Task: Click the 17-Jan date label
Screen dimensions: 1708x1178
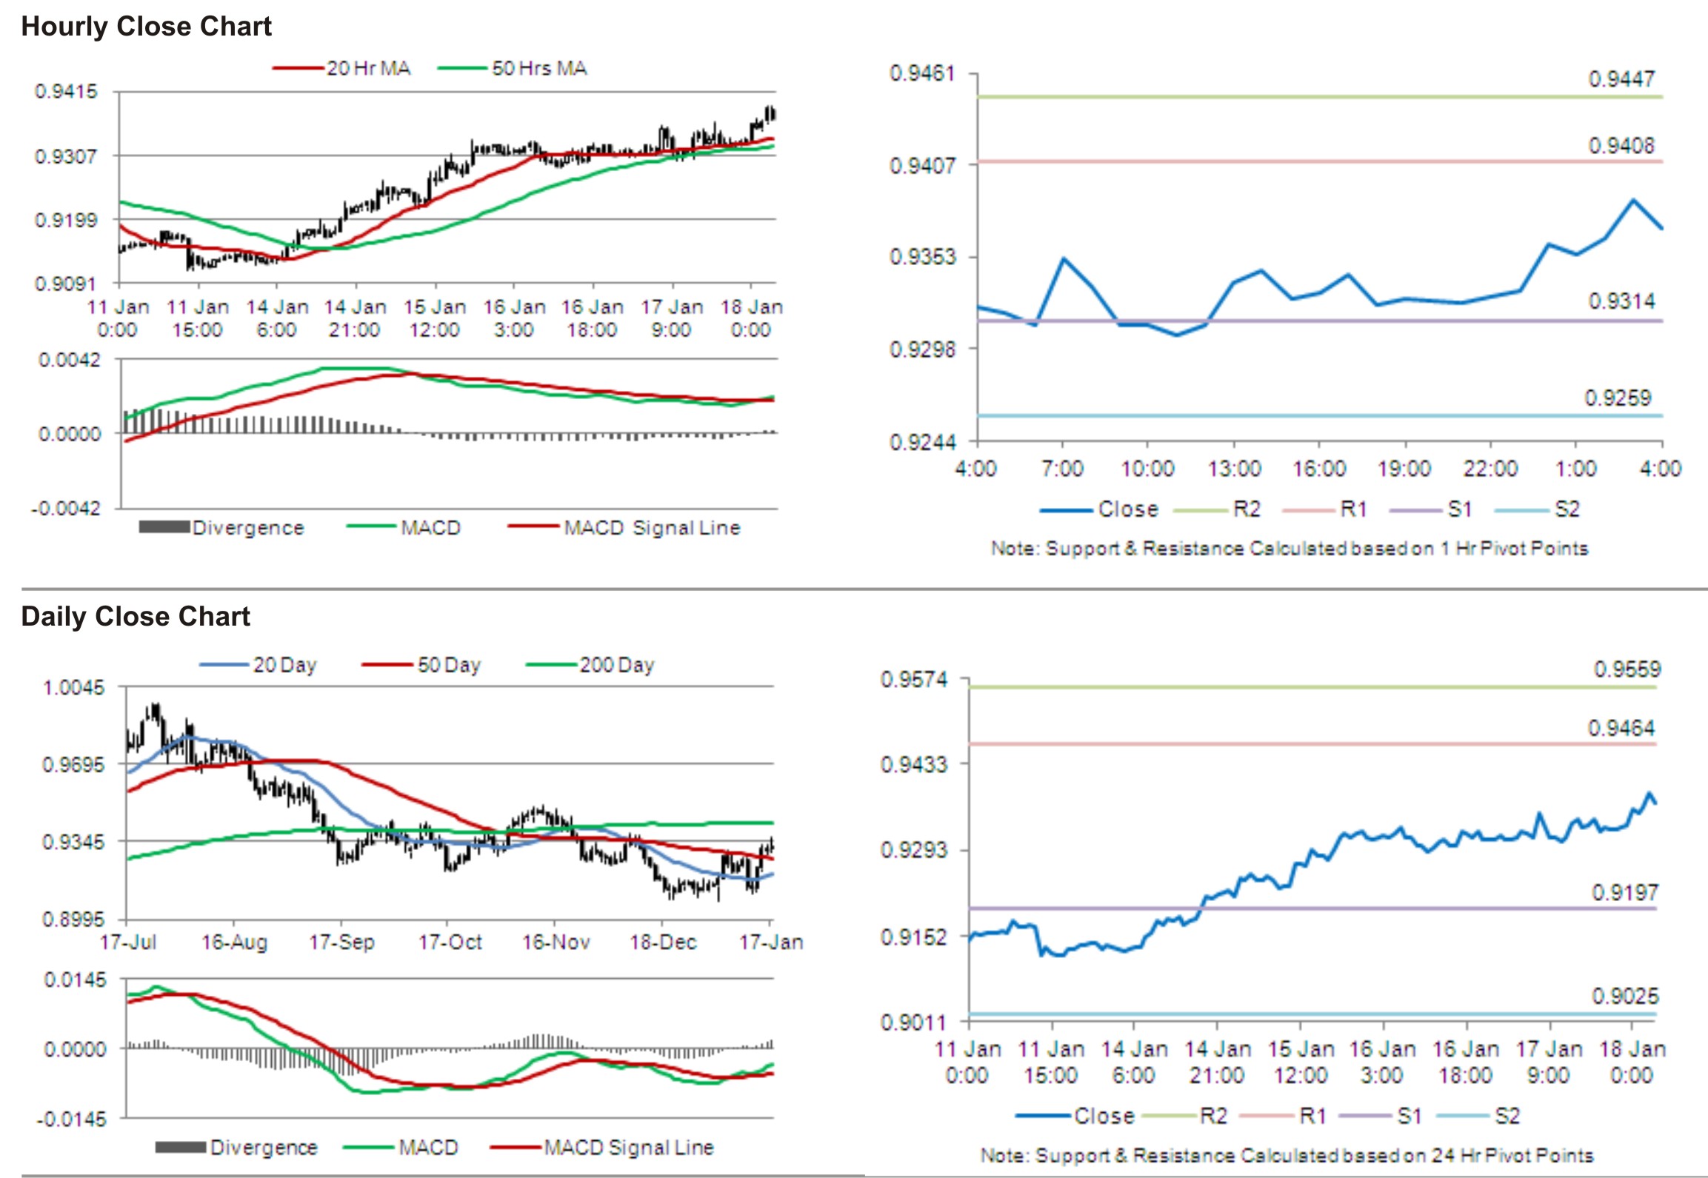Action: tap(770, 942)
